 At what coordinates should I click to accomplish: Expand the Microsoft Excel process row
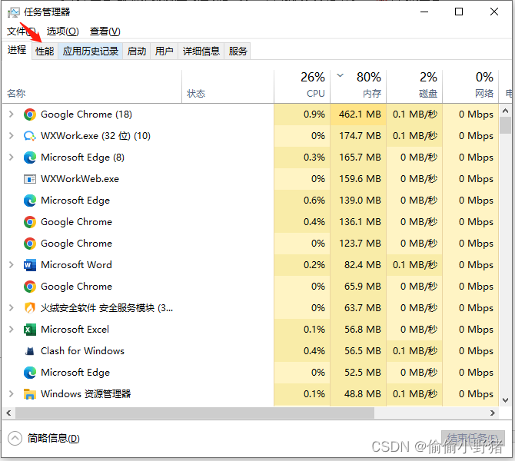pyautogui.click(x=12, y=330)
